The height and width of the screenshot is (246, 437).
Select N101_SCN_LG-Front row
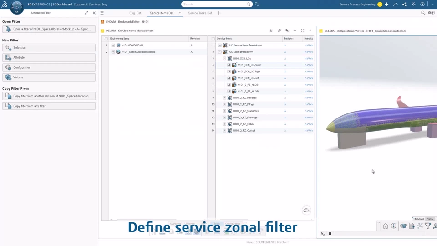coord(264,65)
